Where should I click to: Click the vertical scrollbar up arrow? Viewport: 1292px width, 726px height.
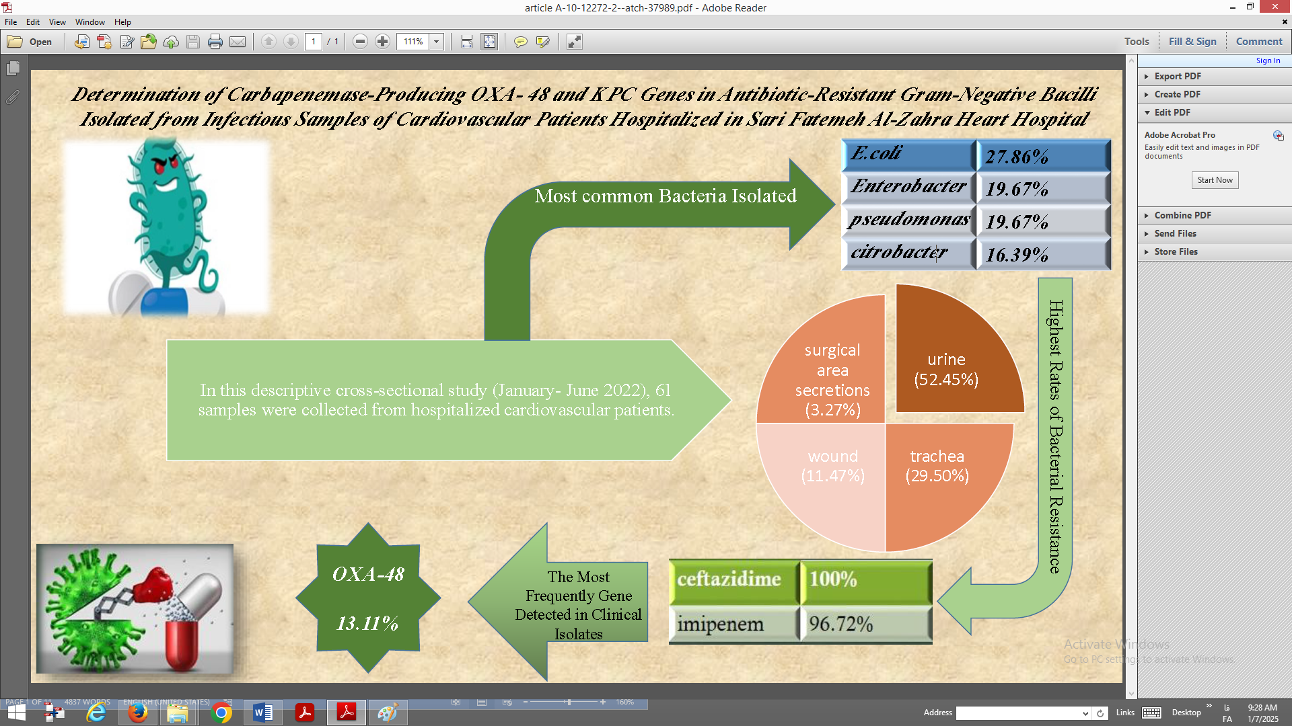point(1131,61)
